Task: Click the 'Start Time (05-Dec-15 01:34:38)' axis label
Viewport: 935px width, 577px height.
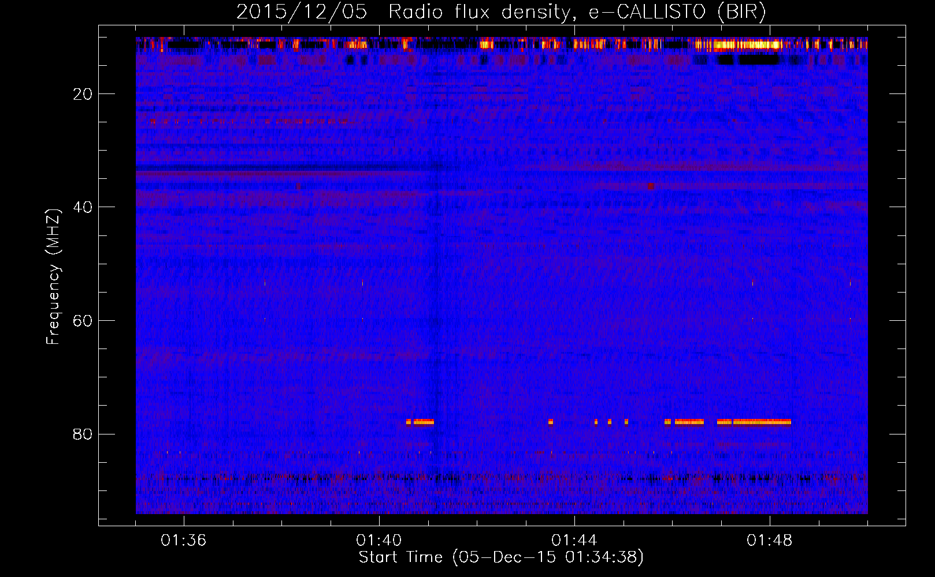Action: pyautogui.click(x=501, y=557)
